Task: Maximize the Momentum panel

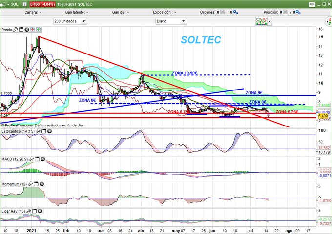Action: (36, 184)
